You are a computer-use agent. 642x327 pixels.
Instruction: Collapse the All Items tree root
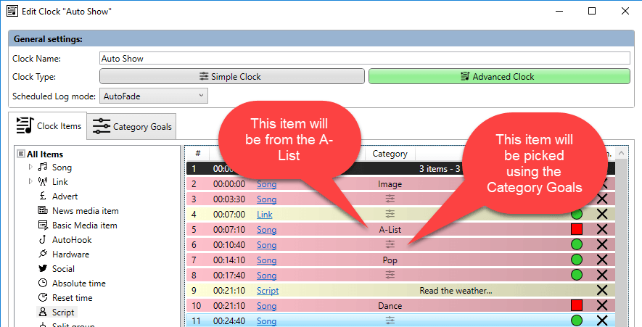20,154
